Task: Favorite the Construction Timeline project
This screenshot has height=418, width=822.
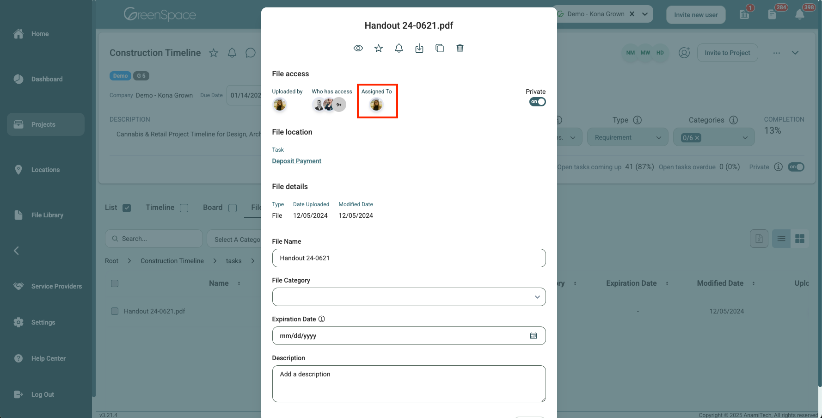Action: [x=214, y=53]
